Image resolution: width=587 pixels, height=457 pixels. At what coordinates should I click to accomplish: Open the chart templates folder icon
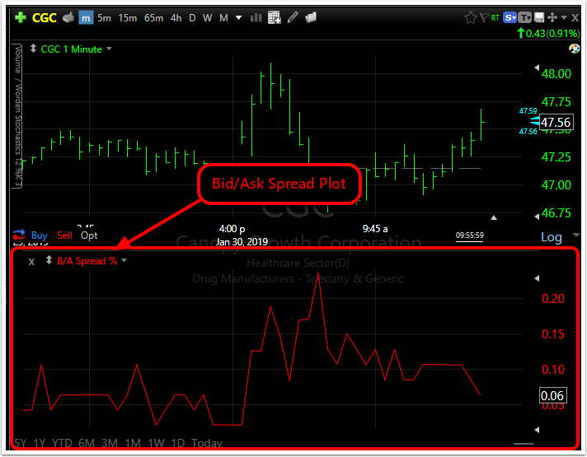pyautogui.click(x=311, y=17)
